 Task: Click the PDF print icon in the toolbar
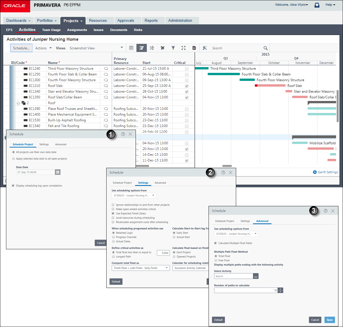pyautogui.click(x=194, y=48)
